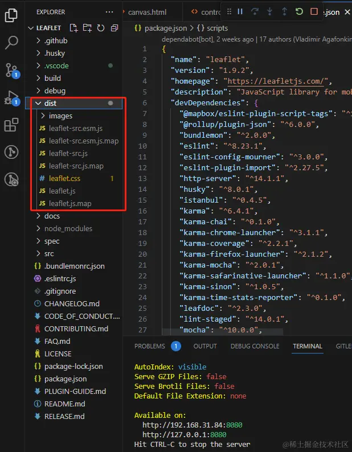Stop the debug session

click(314, 11)
